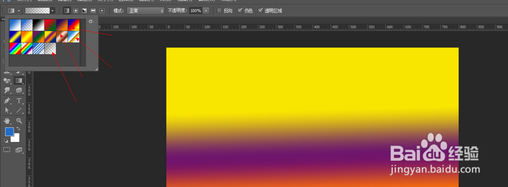The image size is (508, 187).
Task: Select the Sponge tool in toolbox
Action: coord(19,90)
